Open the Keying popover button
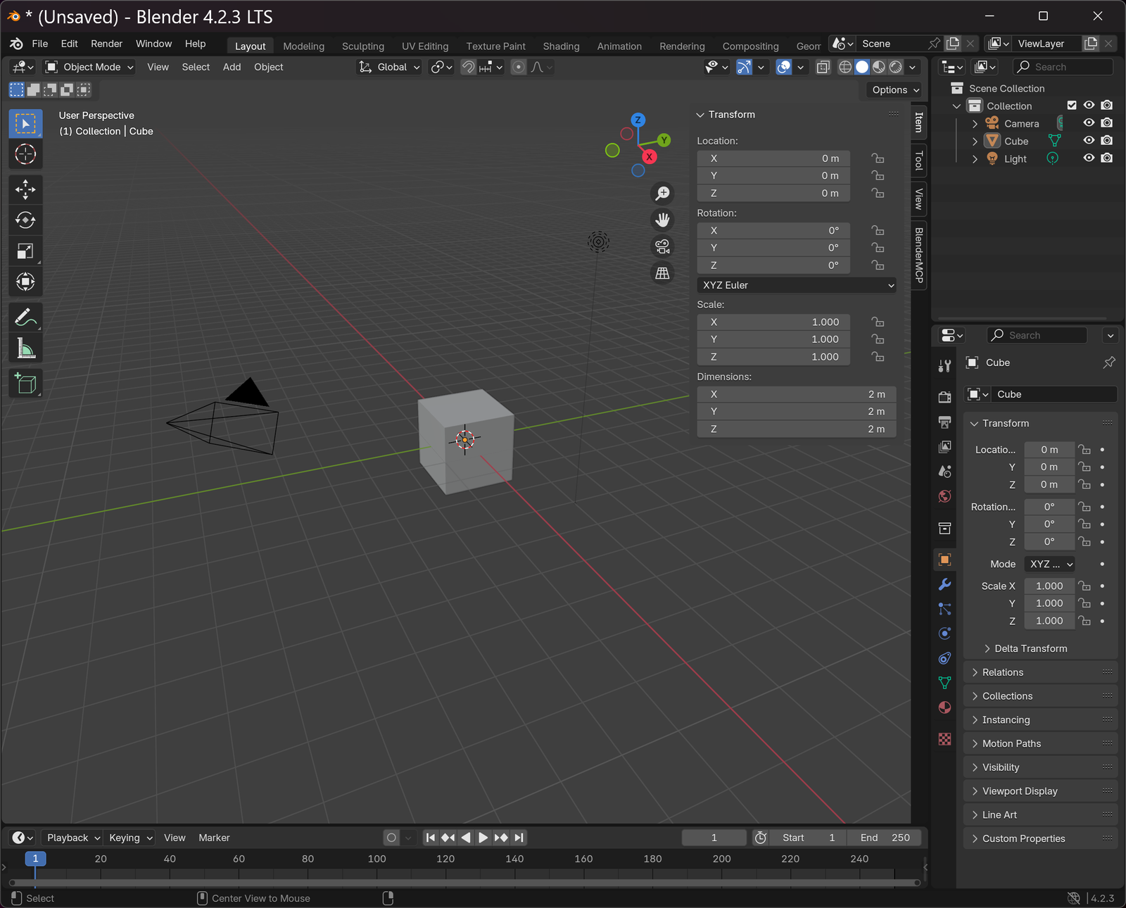1126x908 pixels. [x=130, y=838]
